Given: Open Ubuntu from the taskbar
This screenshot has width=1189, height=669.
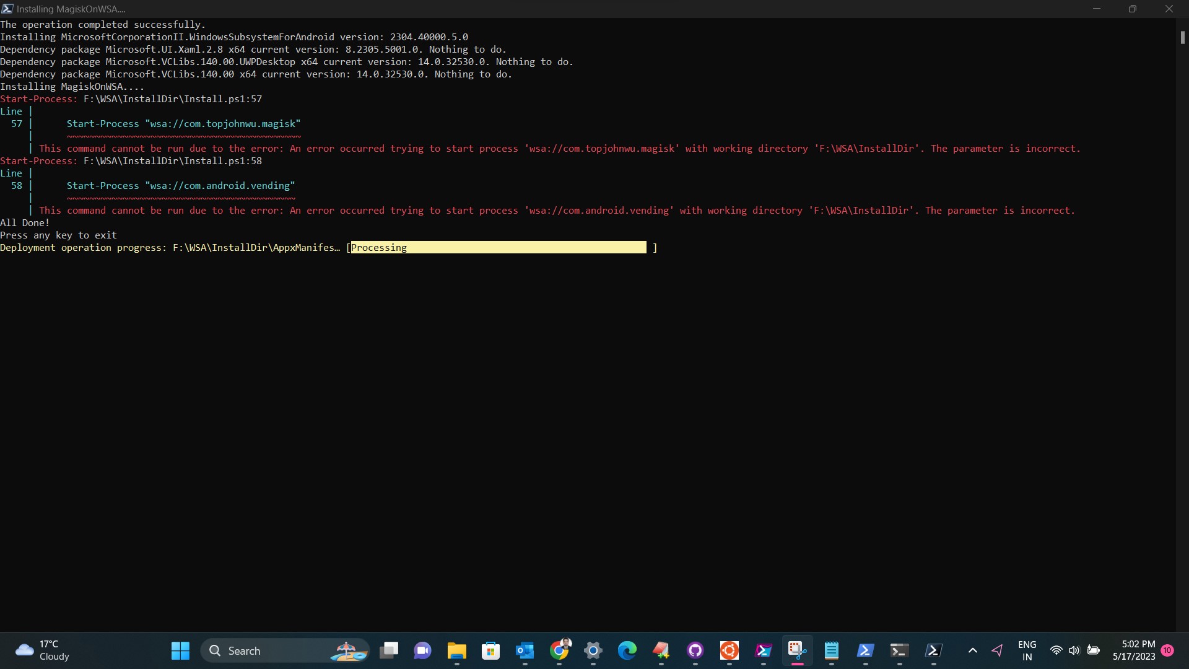Looking at the screenshot, I should click(730, 650).
